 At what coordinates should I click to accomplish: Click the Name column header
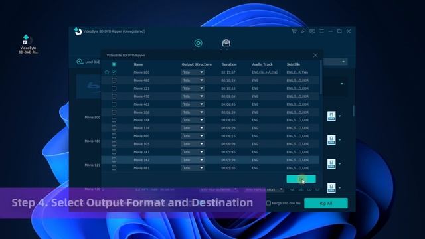[139, 64]
